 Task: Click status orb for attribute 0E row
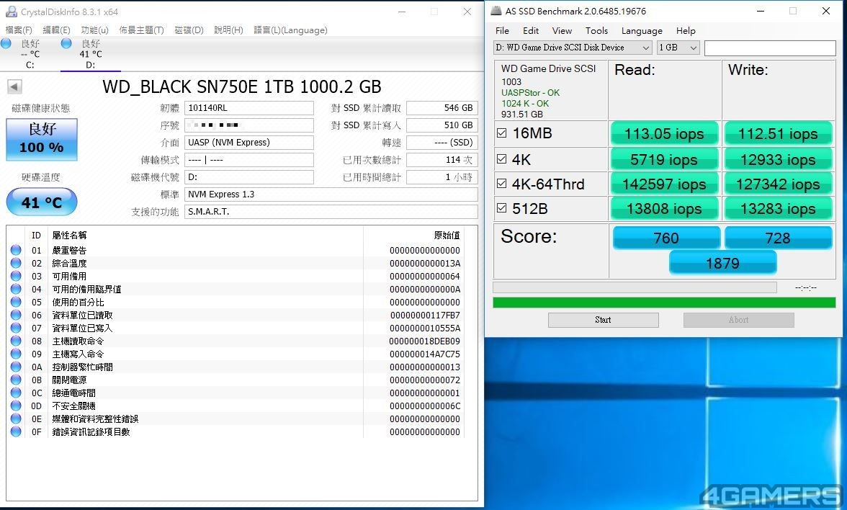tap(16, 419)
